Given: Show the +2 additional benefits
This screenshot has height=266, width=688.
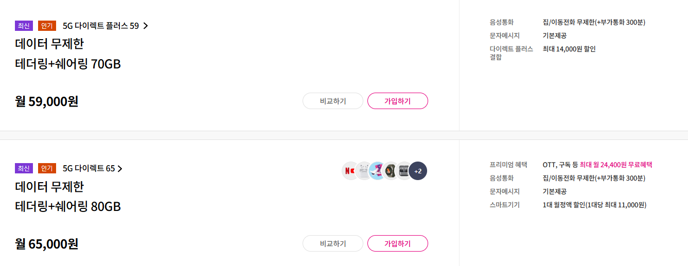Looking at the screenshot, I should [x=418, y=171].
